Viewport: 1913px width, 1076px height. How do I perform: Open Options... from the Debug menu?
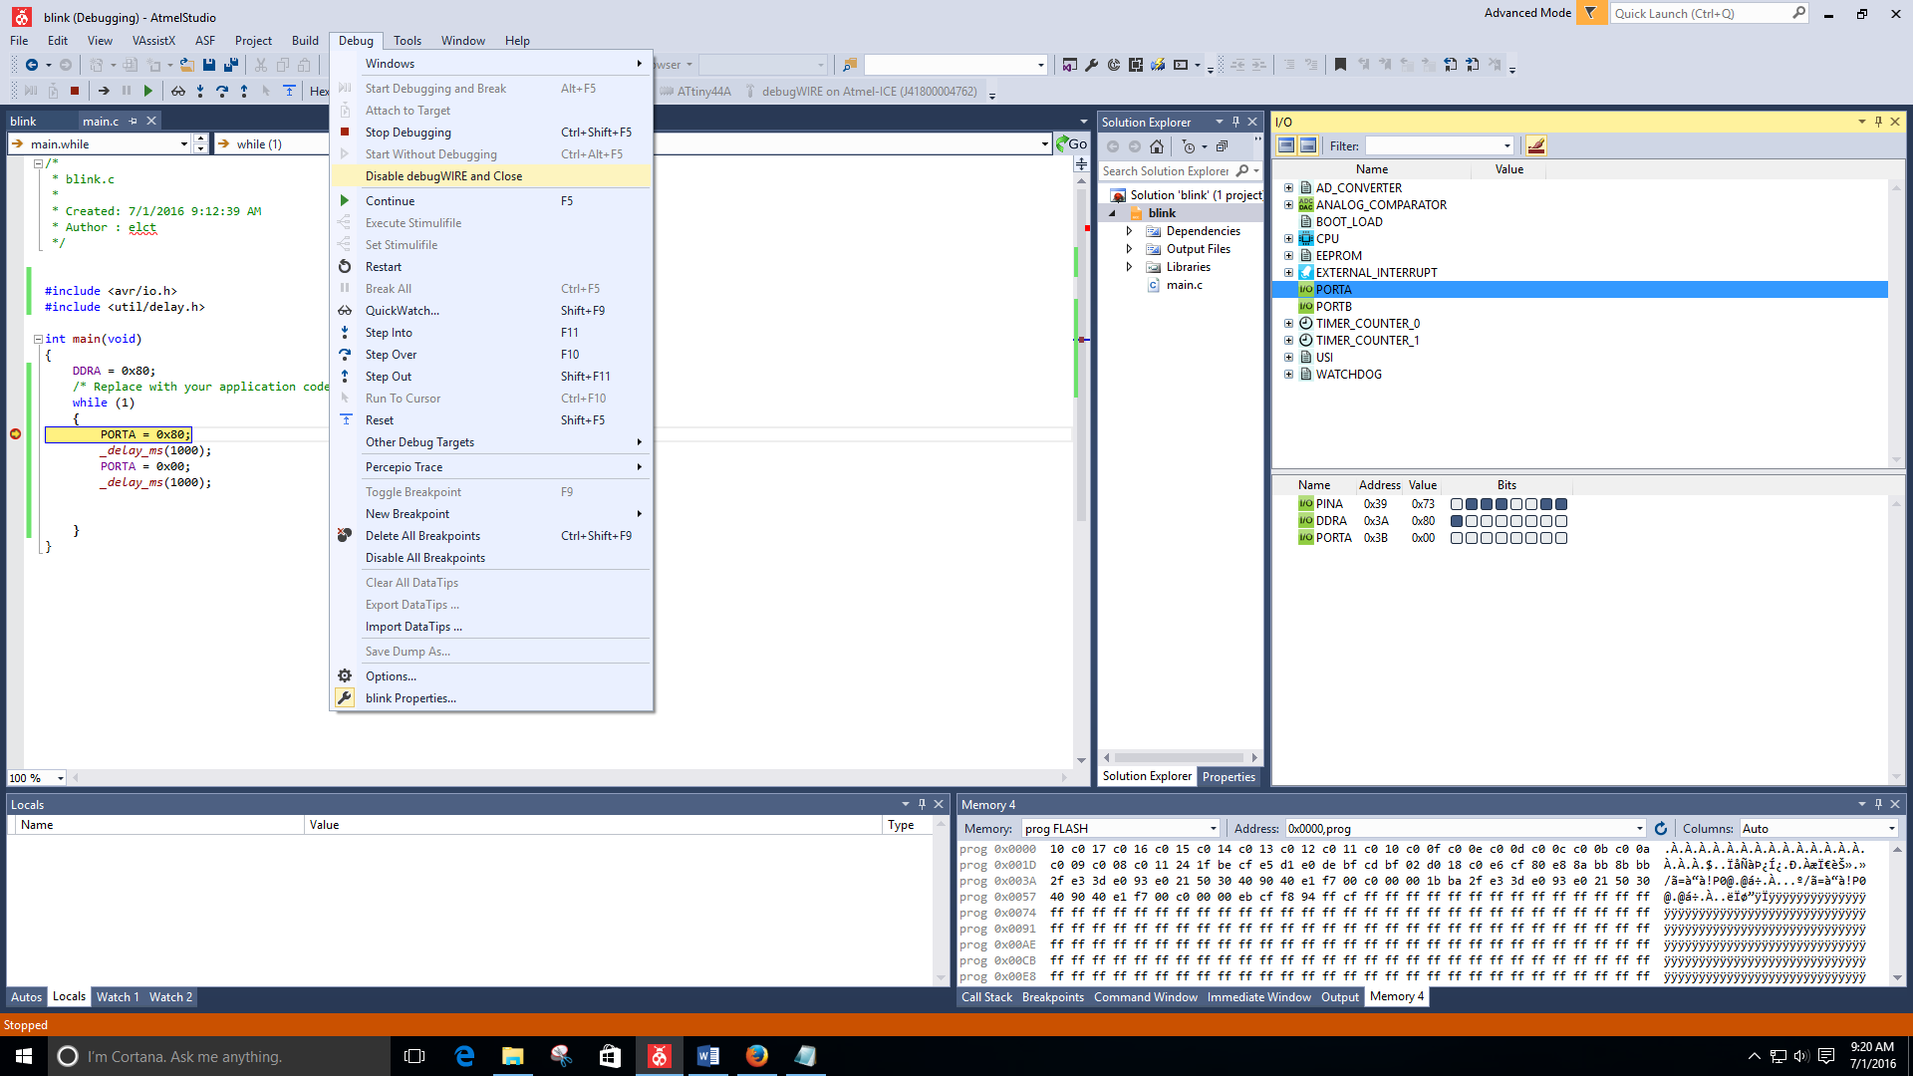point(492,676)
